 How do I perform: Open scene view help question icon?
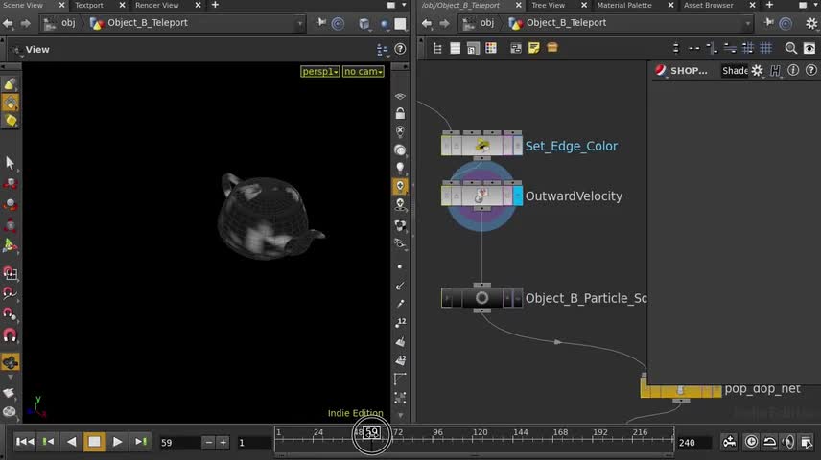[400, 49]
